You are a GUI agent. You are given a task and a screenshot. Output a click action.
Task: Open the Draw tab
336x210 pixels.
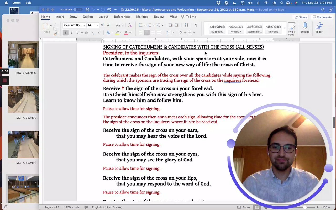click(73, 17)
